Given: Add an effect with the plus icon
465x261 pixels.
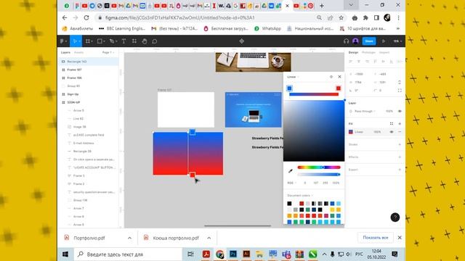Looking at the screenshot, I should point(400,157).
